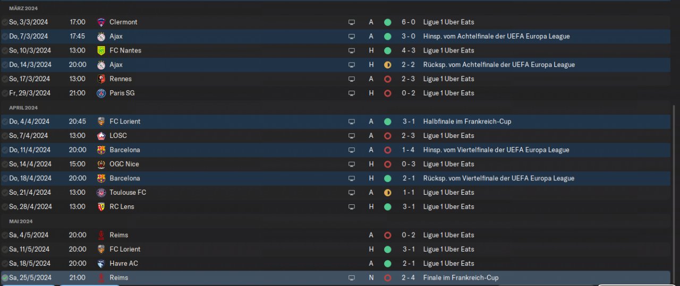Screen dimensions: 680x286
Task: Click TV icon for the Clermont match
Action: (351, 22)
